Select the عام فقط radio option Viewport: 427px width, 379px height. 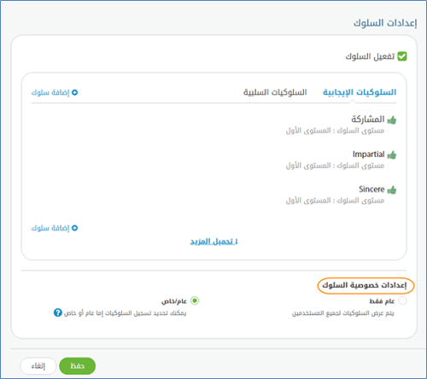(402, 300)
